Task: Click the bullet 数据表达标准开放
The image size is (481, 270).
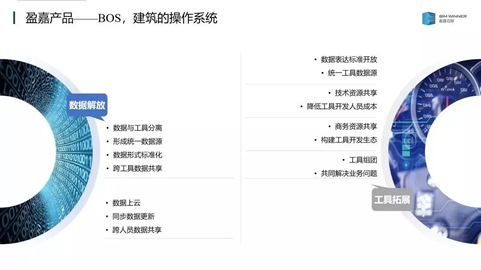Action: pos(349,60)
